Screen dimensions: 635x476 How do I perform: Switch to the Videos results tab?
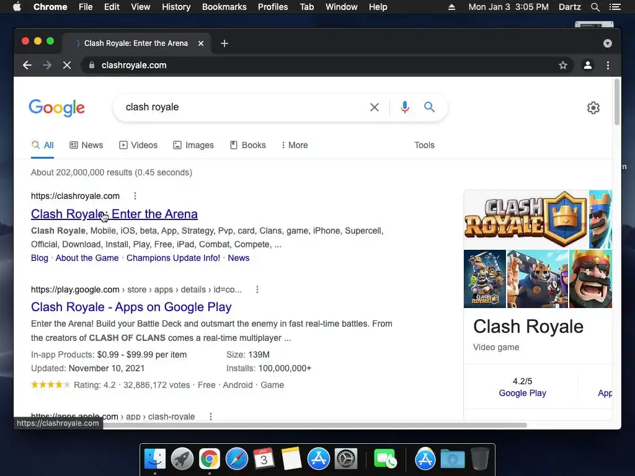coord(138,145)
